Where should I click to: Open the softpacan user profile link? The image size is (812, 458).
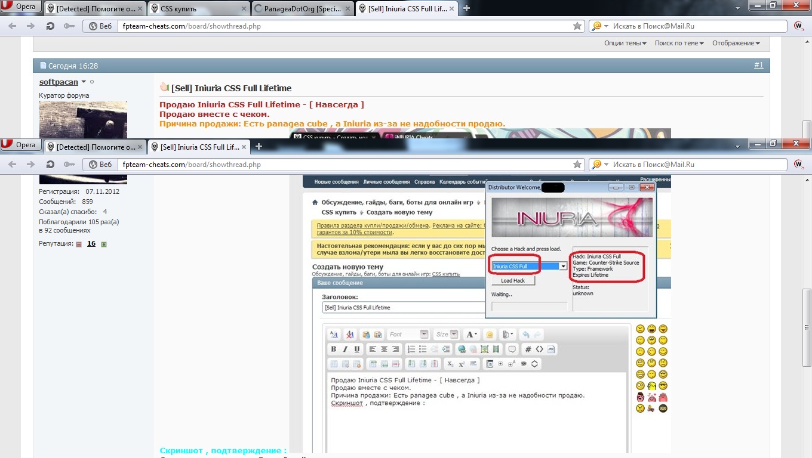[x=59, y=82]
